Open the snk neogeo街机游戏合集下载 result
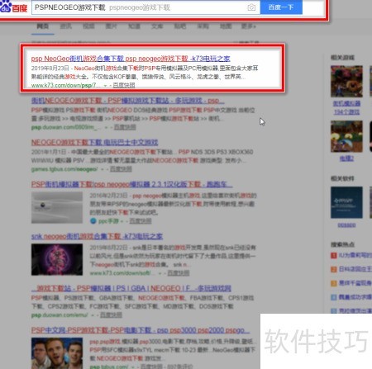Image resolution: width=372 pixels, height=369 pixels. (97, 236)
